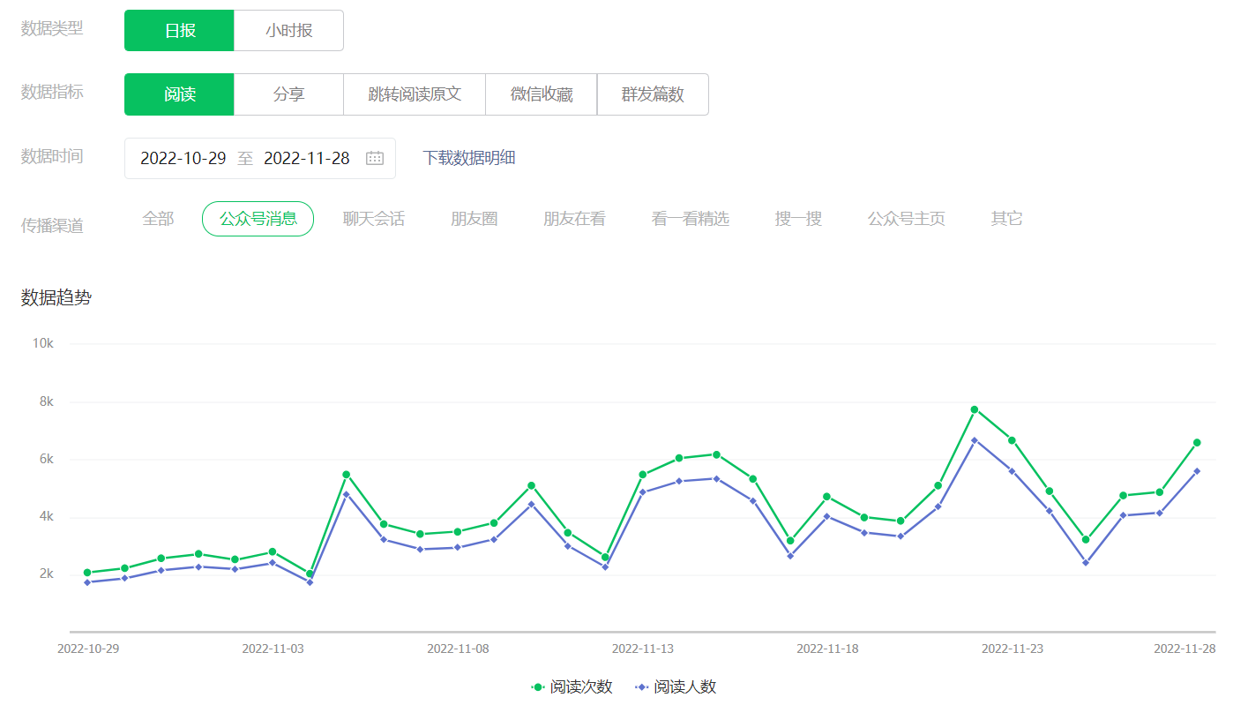Select 朋友在看 channel filter
The width and height of the screenshot is (1233, 705).
pos(574,219)
